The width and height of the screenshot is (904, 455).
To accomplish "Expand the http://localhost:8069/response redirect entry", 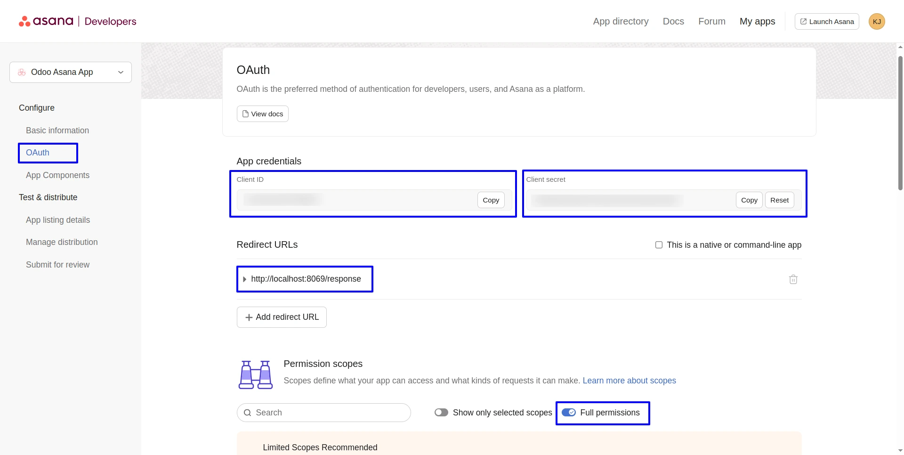I will pyautogui.click(x=244, y=279).
